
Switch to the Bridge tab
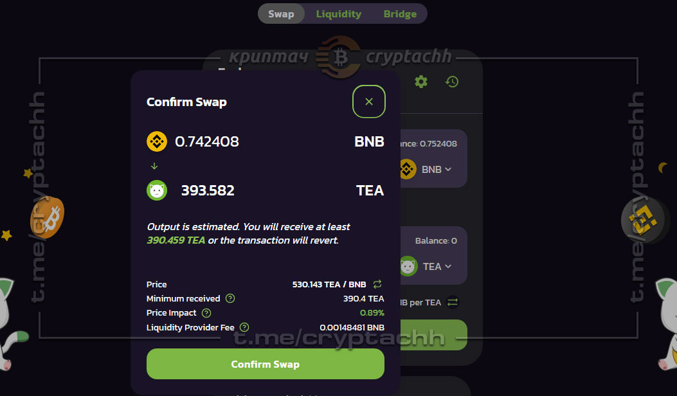(x=400, y=14)
